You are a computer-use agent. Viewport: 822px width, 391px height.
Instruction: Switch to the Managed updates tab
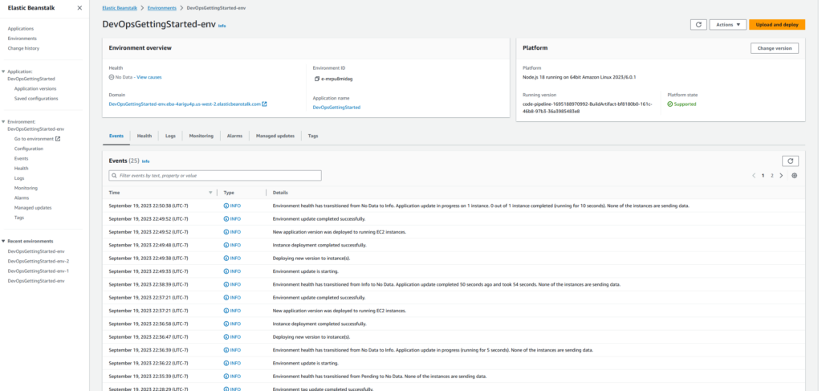pyautogui.click(x=275, y=136)
